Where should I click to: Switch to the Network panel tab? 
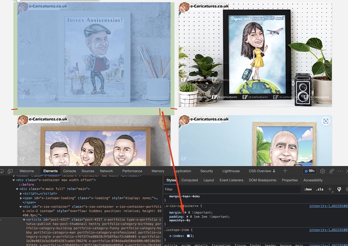[x=106, y=171]
